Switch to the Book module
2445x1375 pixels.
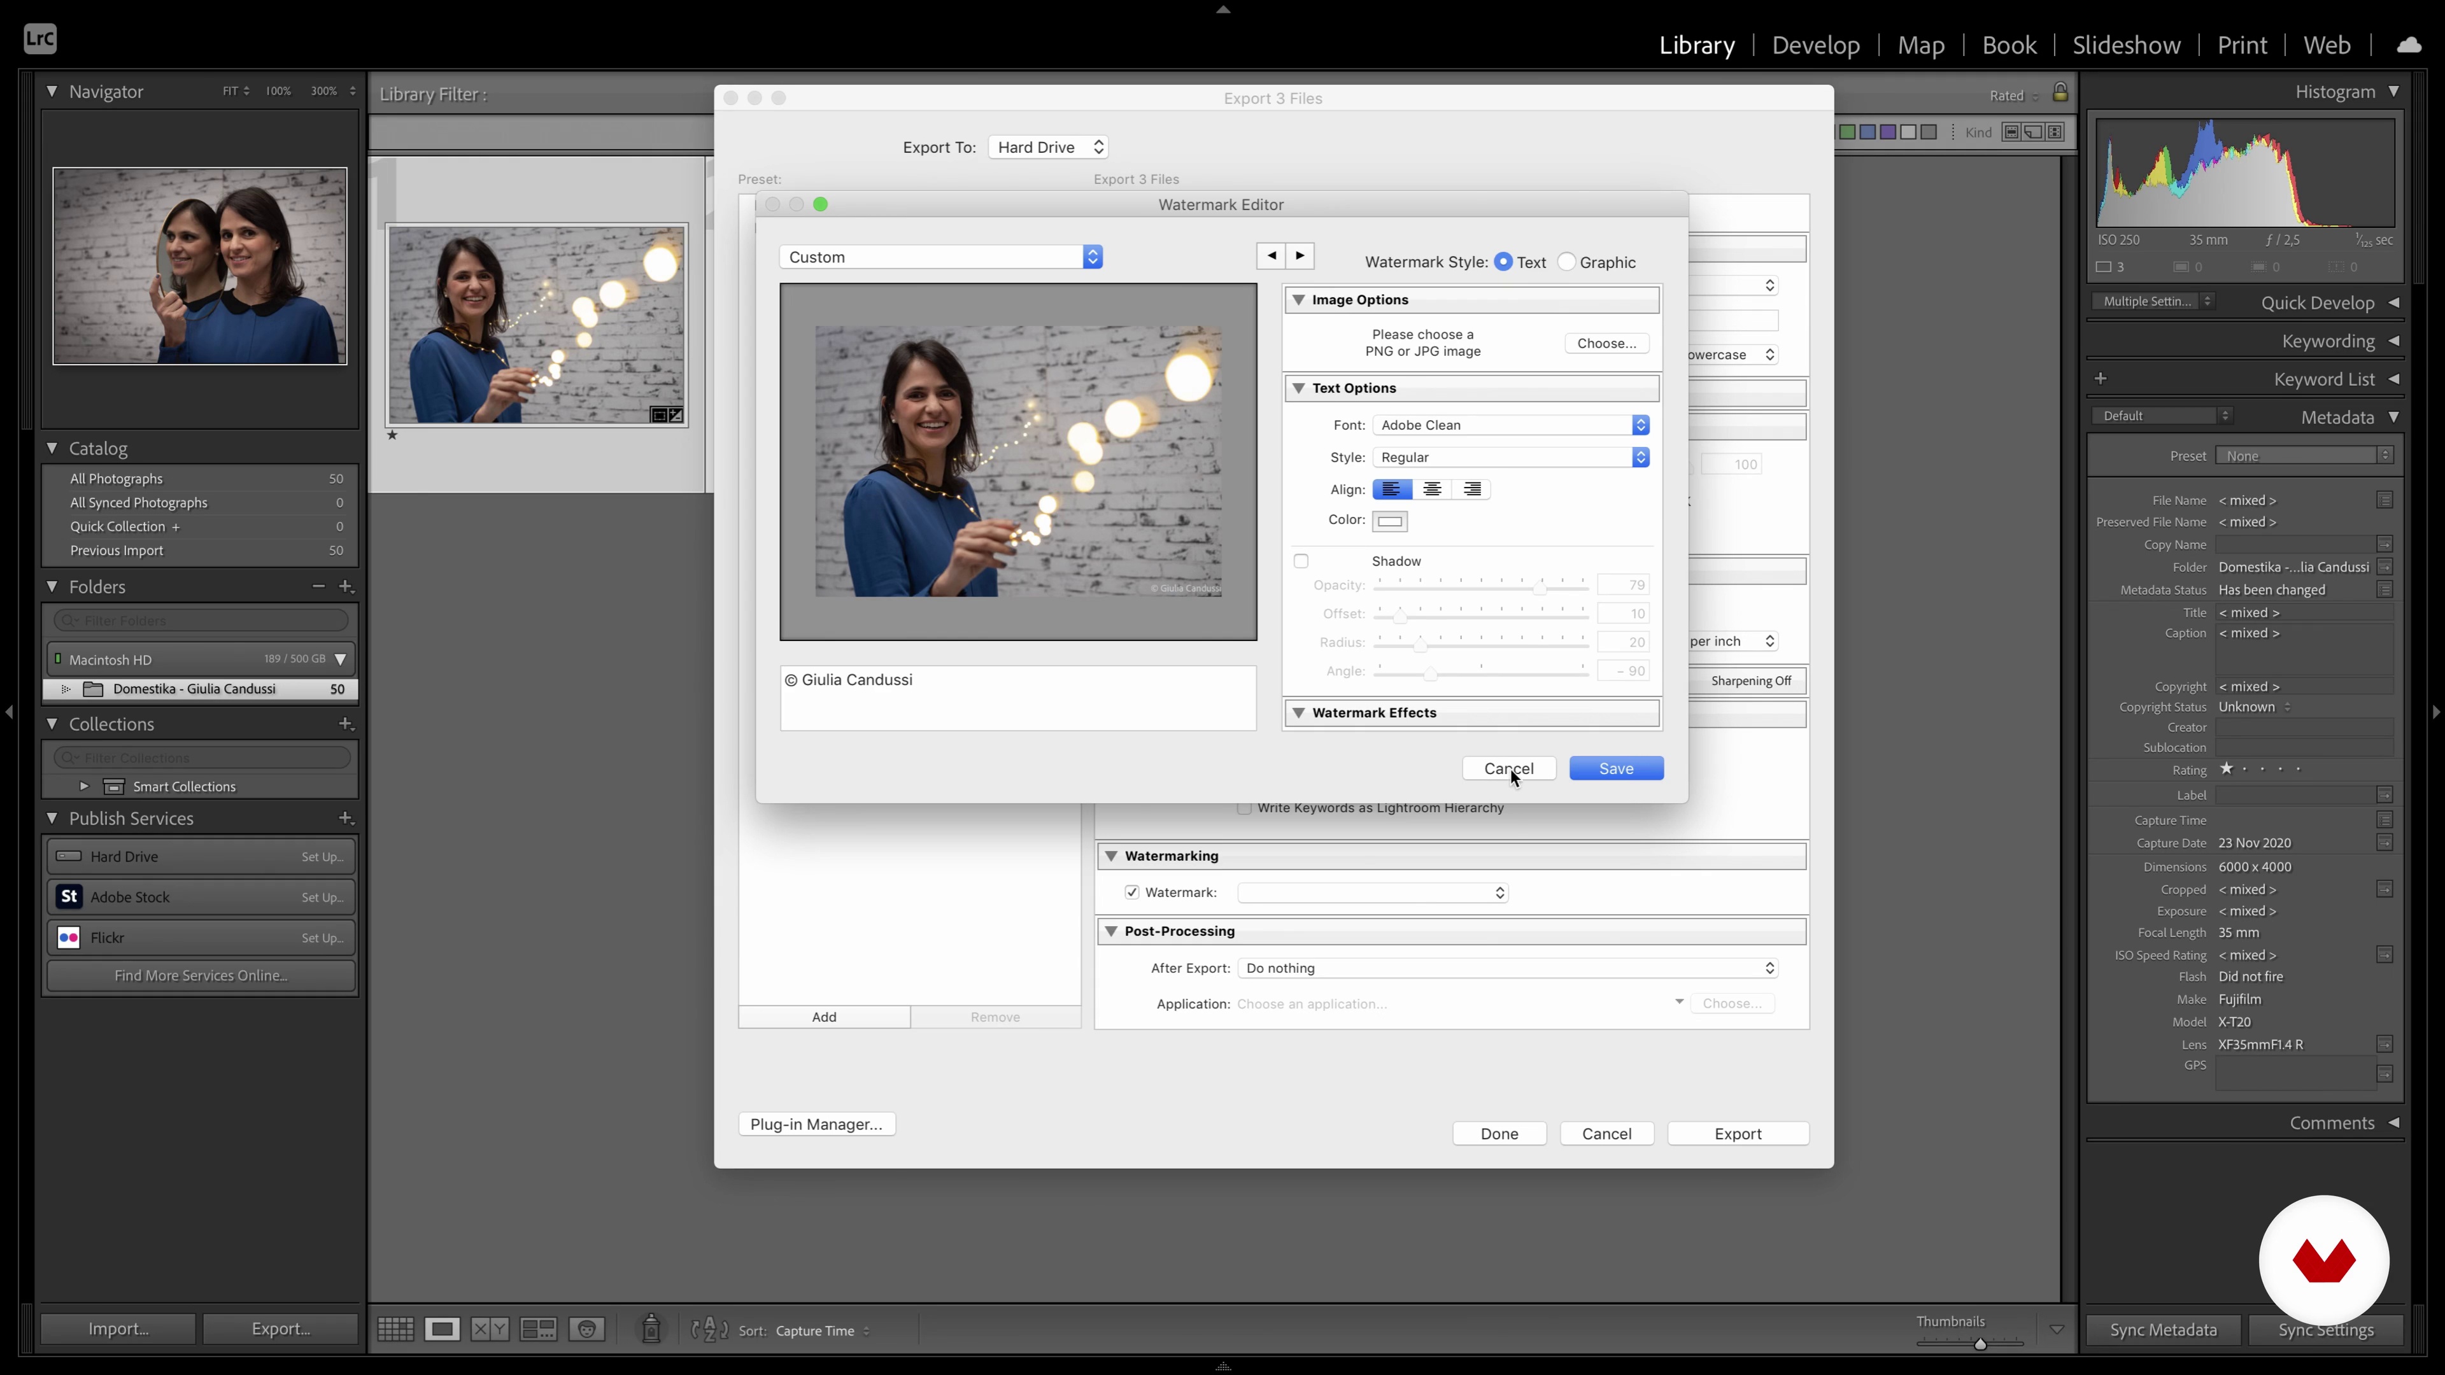coord(2008,45)
